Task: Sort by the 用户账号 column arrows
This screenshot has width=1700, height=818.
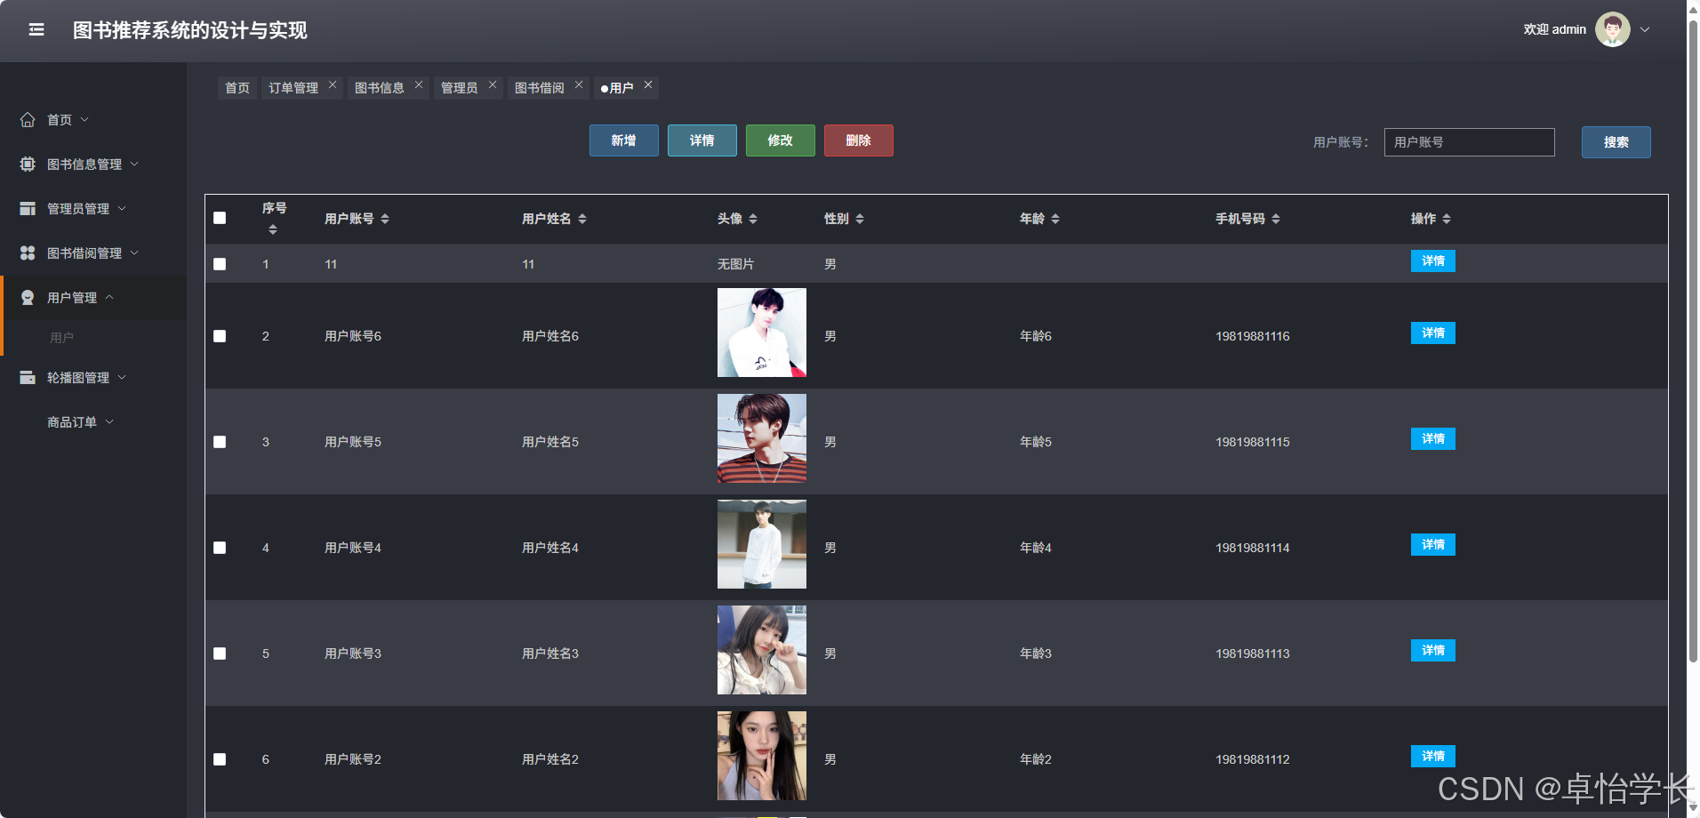Action: (385, 219)
